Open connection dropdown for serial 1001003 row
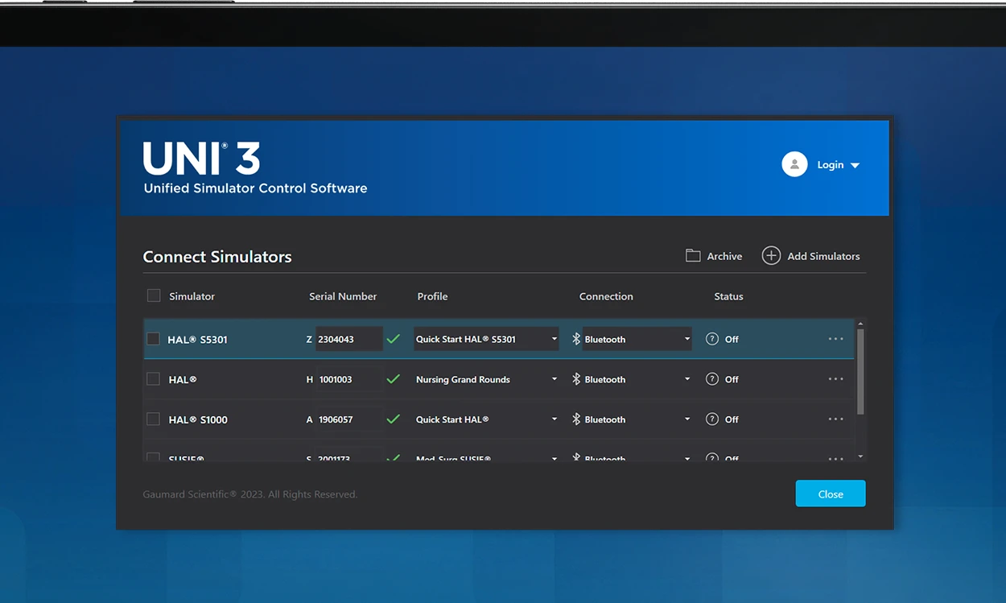 coord(637,379)
